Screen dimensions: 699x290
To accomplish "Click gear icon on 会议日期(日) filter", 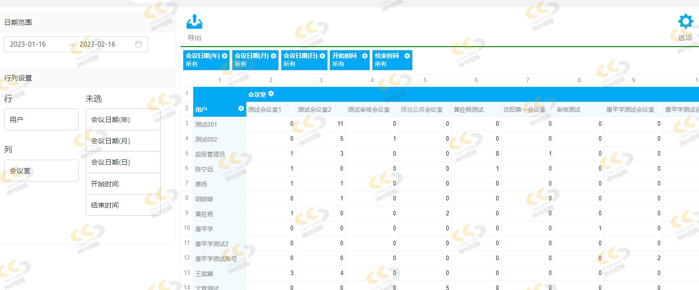I will pyautogui.click(x=323, y=56).
